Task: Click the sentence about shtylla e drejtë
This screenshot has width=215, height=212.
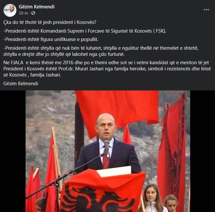Action: pyautogui.click(x=64, y=54)
